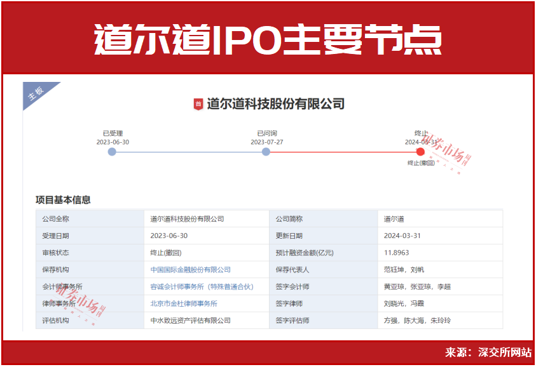The height and width of the screenshot is (367, 536).
Task: Click the 评估机构 label cell
Action: click(90, 321)
